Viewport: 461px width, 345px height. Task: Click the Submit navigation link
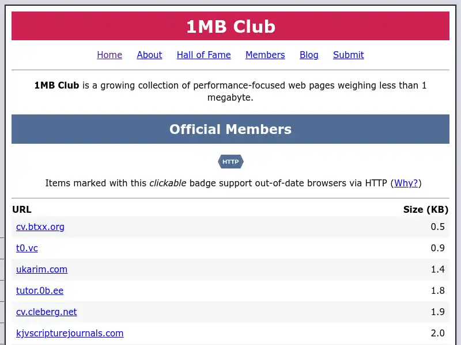coord(349,55)
